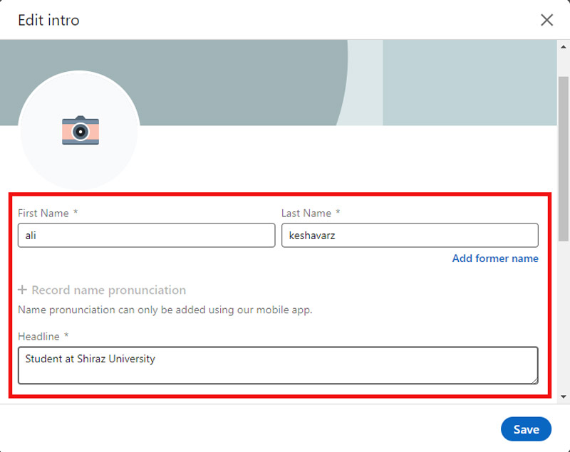Click the Edit intro dialog title

point(48,20)
